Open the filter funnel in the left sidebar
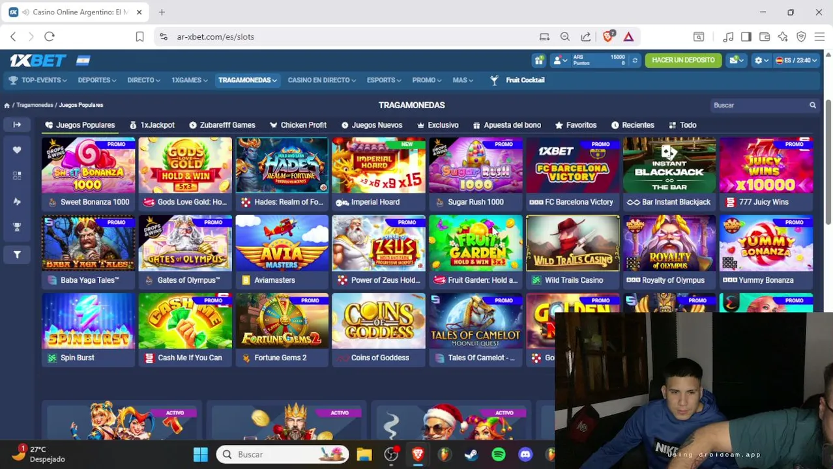833x469 pixels. (17, 254)
